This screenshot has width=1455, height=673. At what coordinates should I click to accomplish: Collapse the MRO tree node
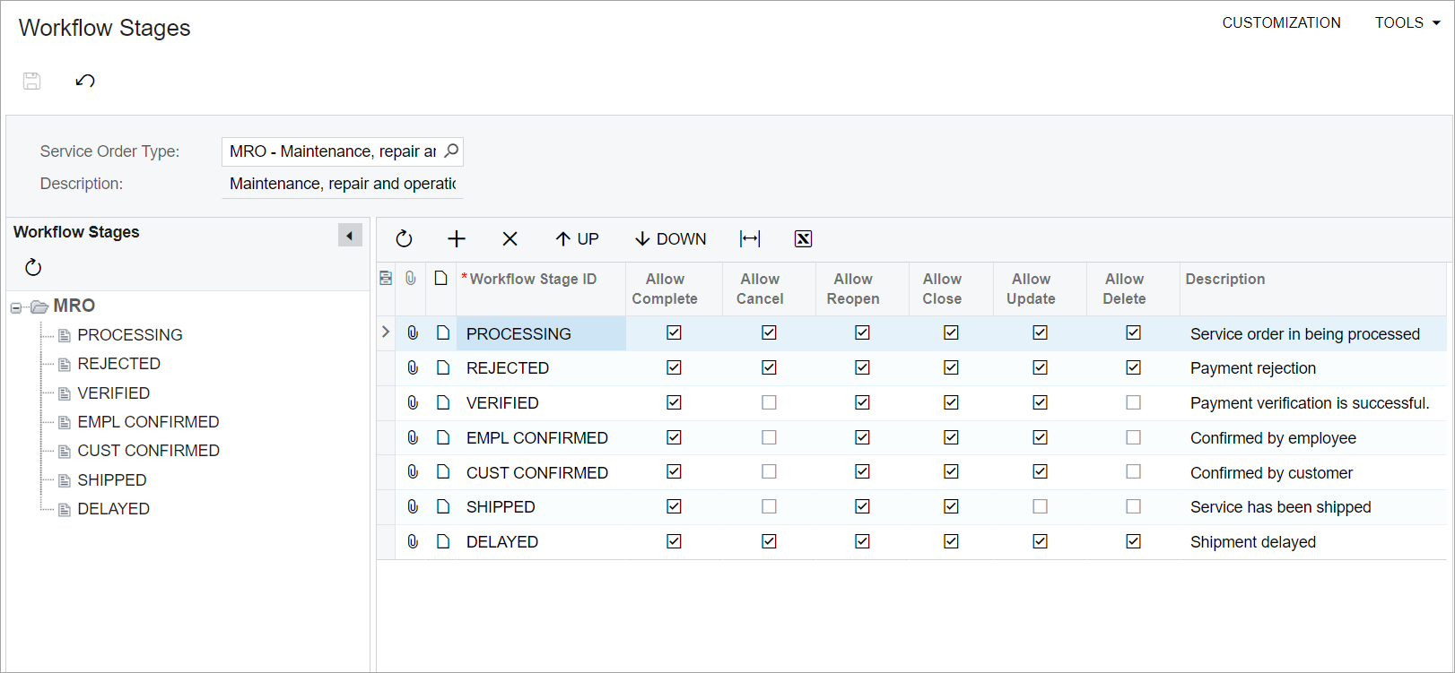click(16, 307)
